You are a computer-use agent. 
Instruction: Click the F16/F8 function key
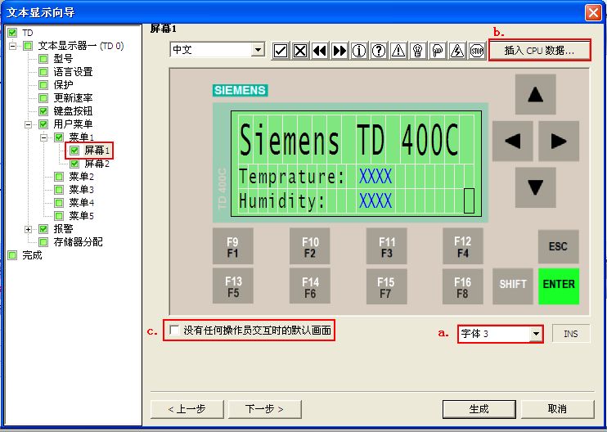pos(462,286)
